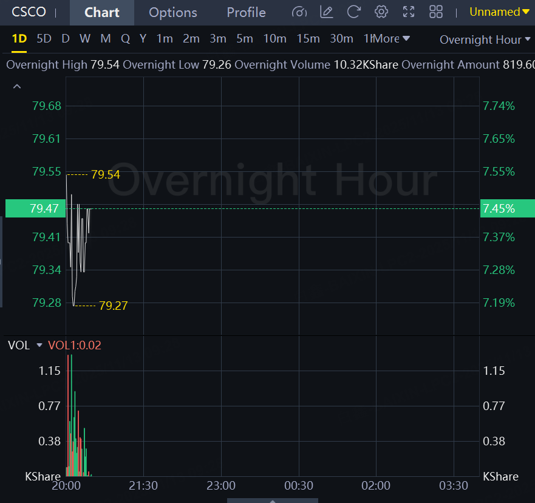This screenshot has height=503, width=535.
Task: Click the CSCO ticker symbol
Action: [x=29, y=12]
